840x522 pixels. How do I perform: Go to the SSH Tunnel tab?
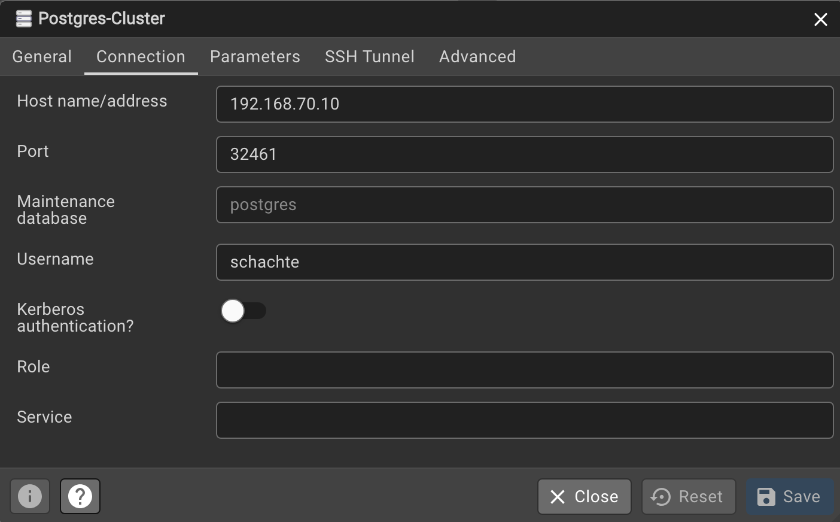(x=369, y=56)
